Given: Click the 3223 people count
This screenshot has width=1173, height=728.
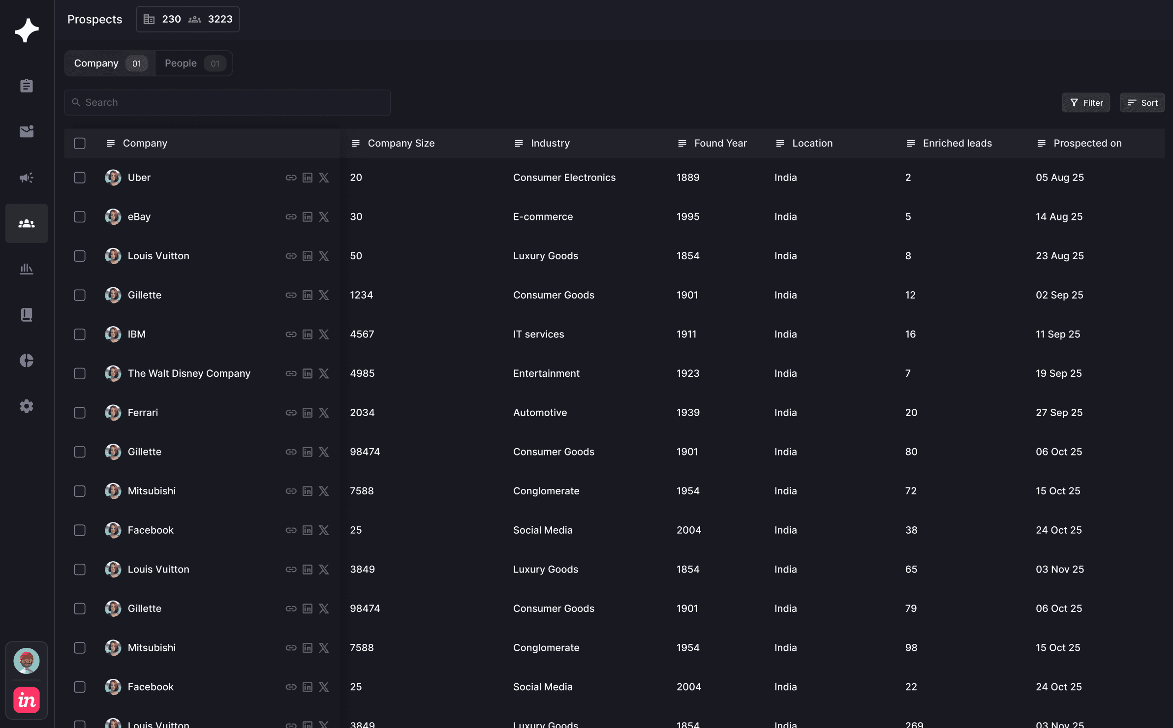Looking at the screenshot, I should coord(220,19).
